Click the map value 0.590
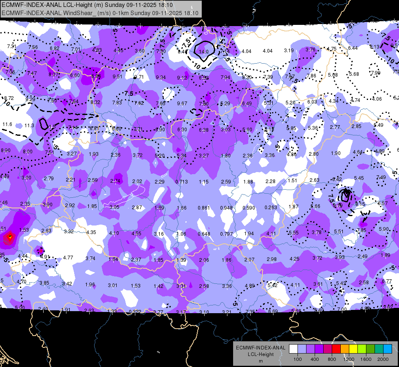The image size is (399, 367). 249,208
